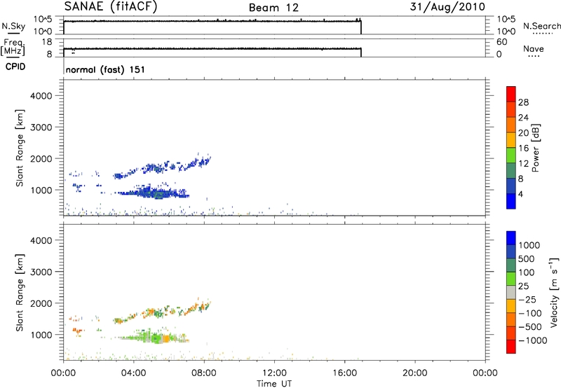Click the Freq. [MHz] axis label
Screen dimensions: 561x388
13,48
